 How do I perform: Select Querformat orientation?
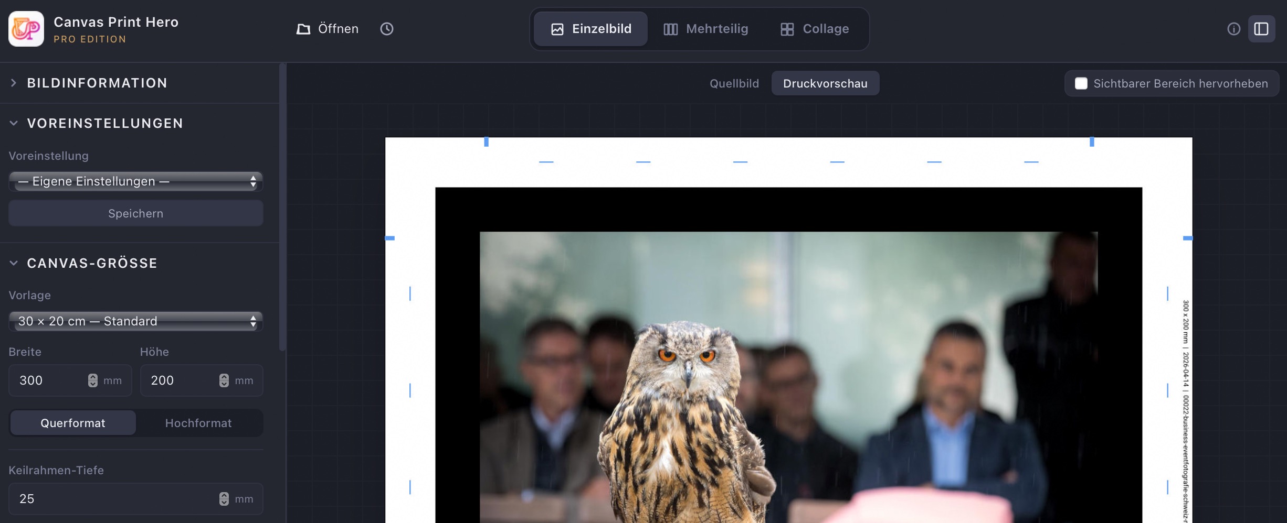[73, 423]
